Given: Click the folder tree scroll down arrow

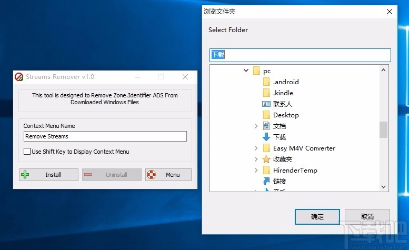Looking at the screenshot, I should (x=383, y=187).
